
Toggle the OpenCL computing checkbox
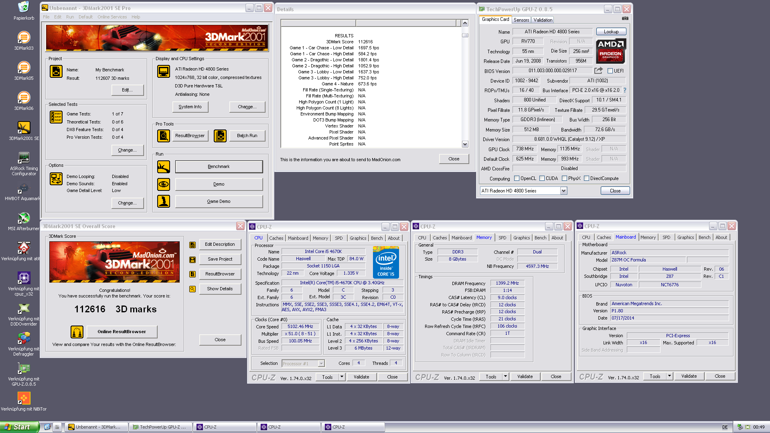point(517,178)
